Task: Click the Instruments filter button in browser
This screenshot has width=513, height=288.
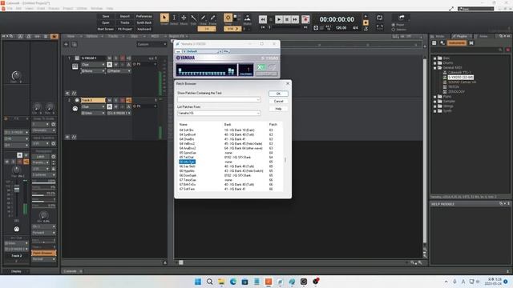Action: [x=456, y=42]
